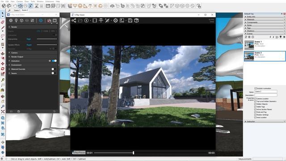Click remove scene minus icon
Screen dimensions: 286x161
252,37
